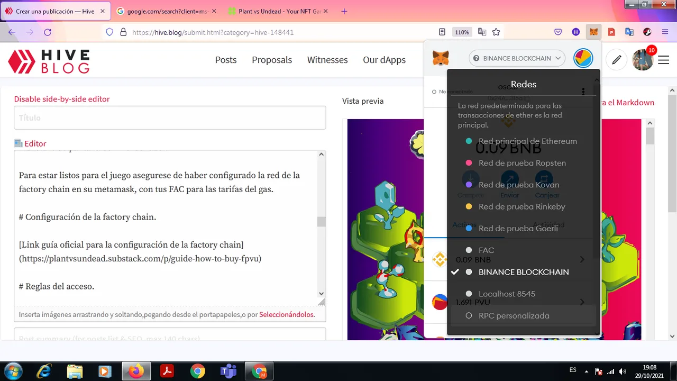Click the Hive Blog logo
The width and height of the screenshot is (677, 381).
pos(49,61)
